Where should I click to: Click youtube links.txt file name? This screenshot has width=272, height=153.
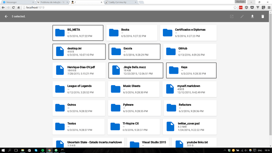197,142
